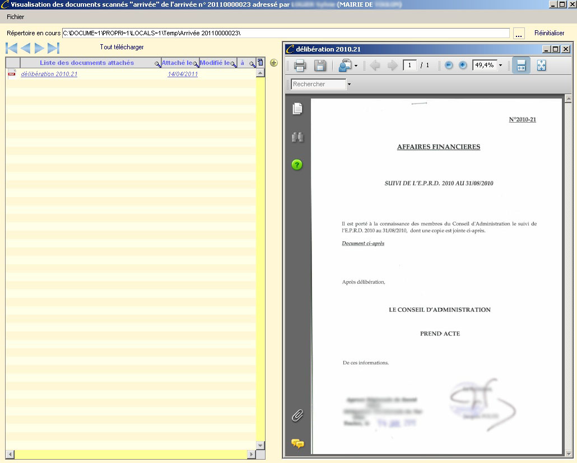
Task: Toggle fit full page view mode
Action: click(x=541, y=66)
